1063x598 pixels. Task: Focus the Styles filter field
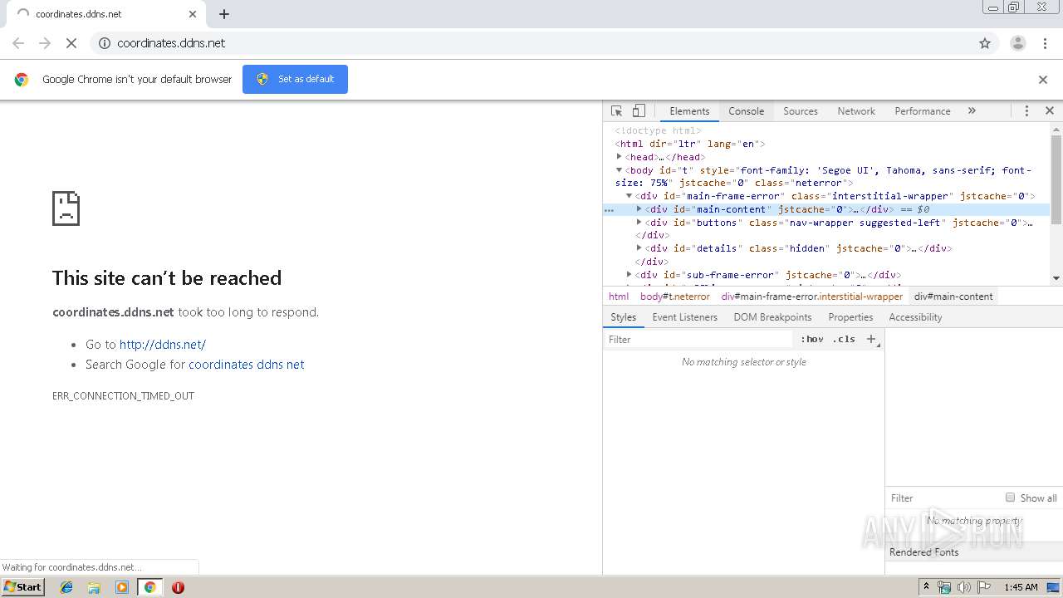[x=698, y=339]
